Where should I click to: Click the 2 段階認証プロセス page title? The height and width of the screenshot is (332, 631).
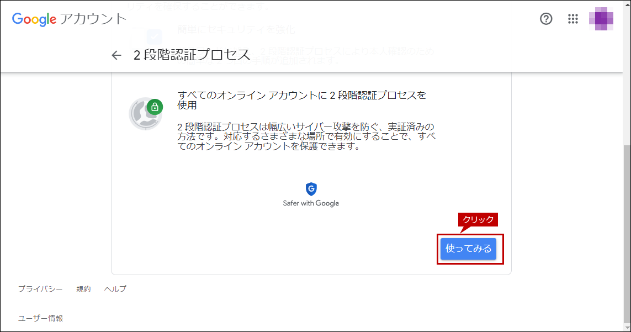192,55
